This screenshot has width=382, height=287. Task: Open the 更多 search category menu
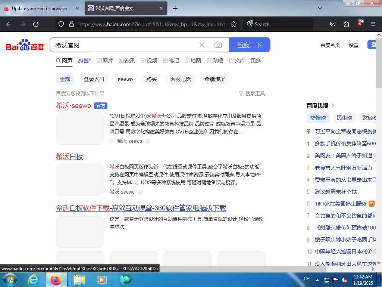pos(256,61)
